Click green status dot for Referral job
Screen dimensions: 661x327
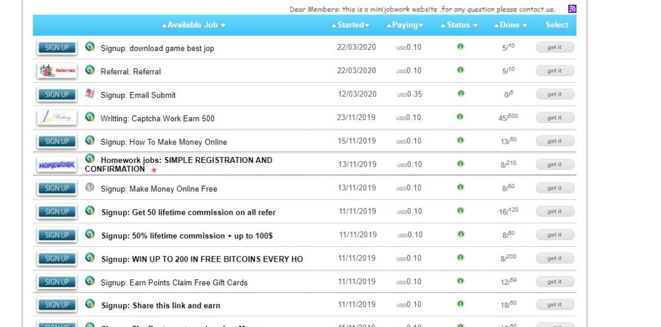point(460,70)
